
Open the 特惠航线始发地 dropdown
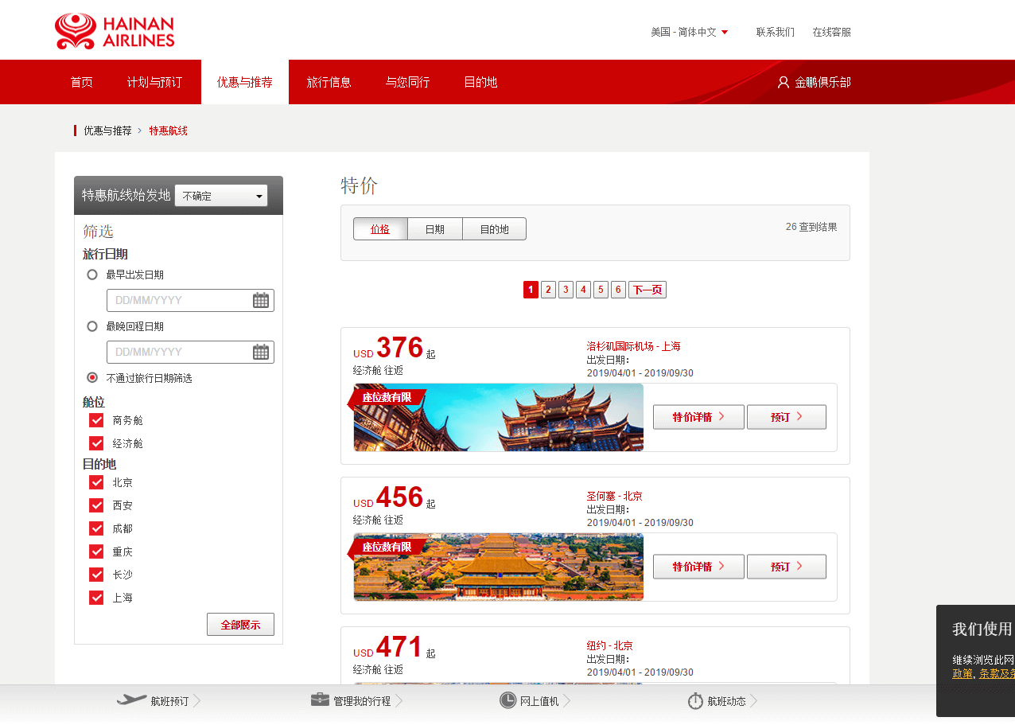pos(221,196)
